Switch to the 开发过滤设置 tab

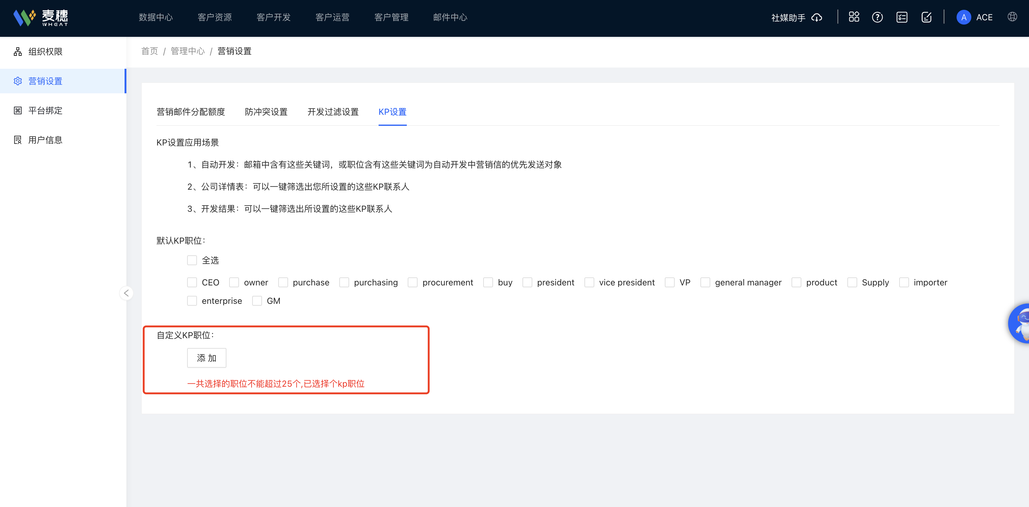pos(333,112)
